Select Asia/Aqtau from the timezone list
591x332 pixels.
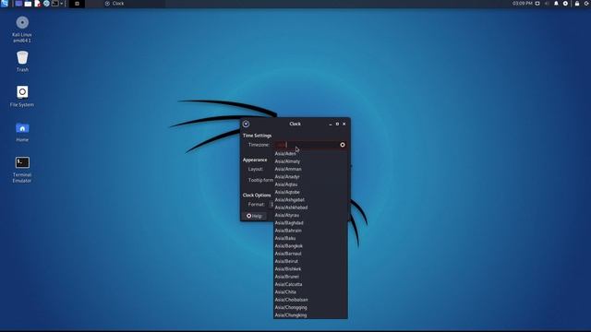[310, 184]
